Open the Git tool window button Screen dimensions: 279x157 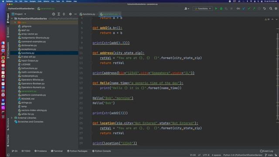pos(14,151)
